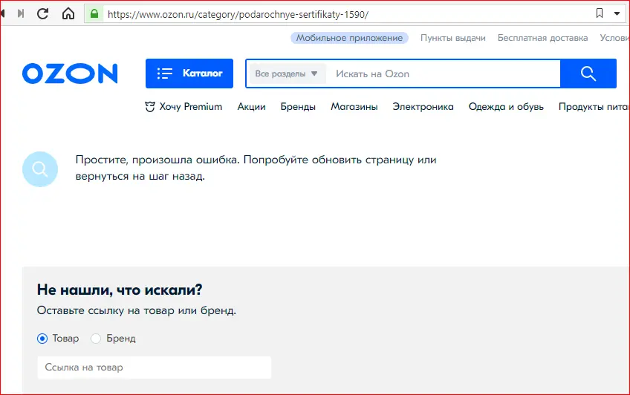Image resolution: width=630 pixels, height=395 pixels.
Task: Open the Каталог menu button
Action: (x=189, y=74)
